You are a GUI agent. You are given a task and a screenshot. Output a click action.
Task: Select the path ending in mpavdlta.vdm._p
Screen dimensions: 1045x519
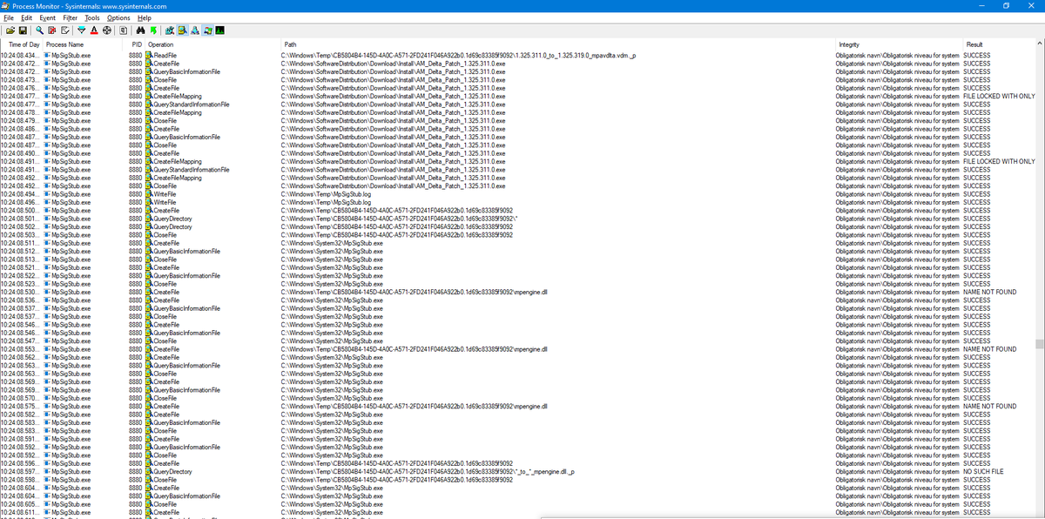tap(457, 56)
